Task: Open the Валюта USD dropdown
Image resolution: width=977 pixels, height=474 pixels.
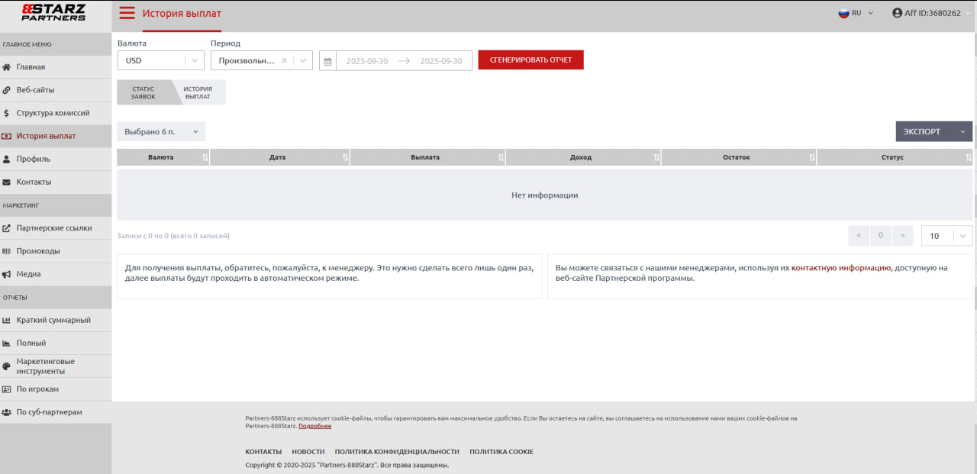Action: pyautogui.click(x=160, y=61)
